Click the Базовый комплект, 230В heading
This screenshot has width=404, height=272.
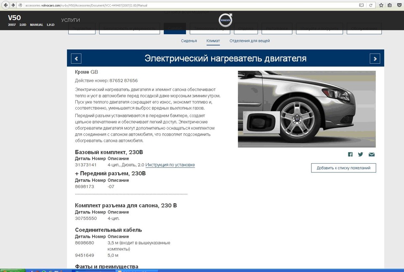pyautogui.click(x=109, y=152)
